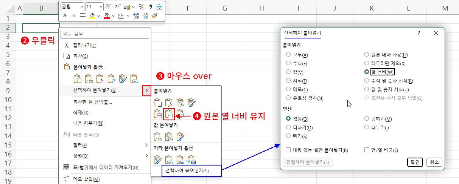
Task: Select the 수식(F) radio button
Action: click(289, 63)
